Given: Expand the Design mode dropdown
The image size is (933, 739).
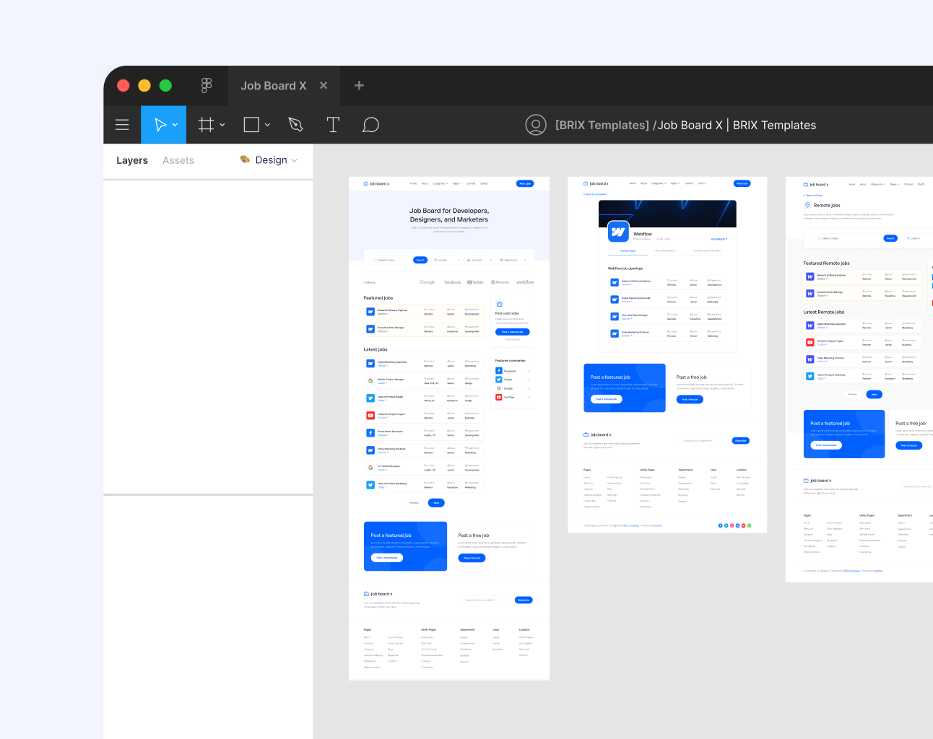Looking at the screenshot, I should 296,160.
